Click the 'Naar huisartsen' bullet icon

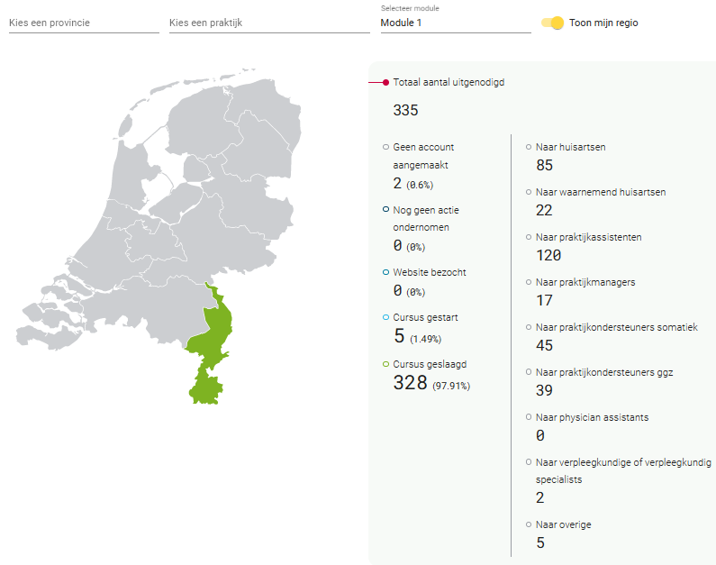tap(529, 147)
